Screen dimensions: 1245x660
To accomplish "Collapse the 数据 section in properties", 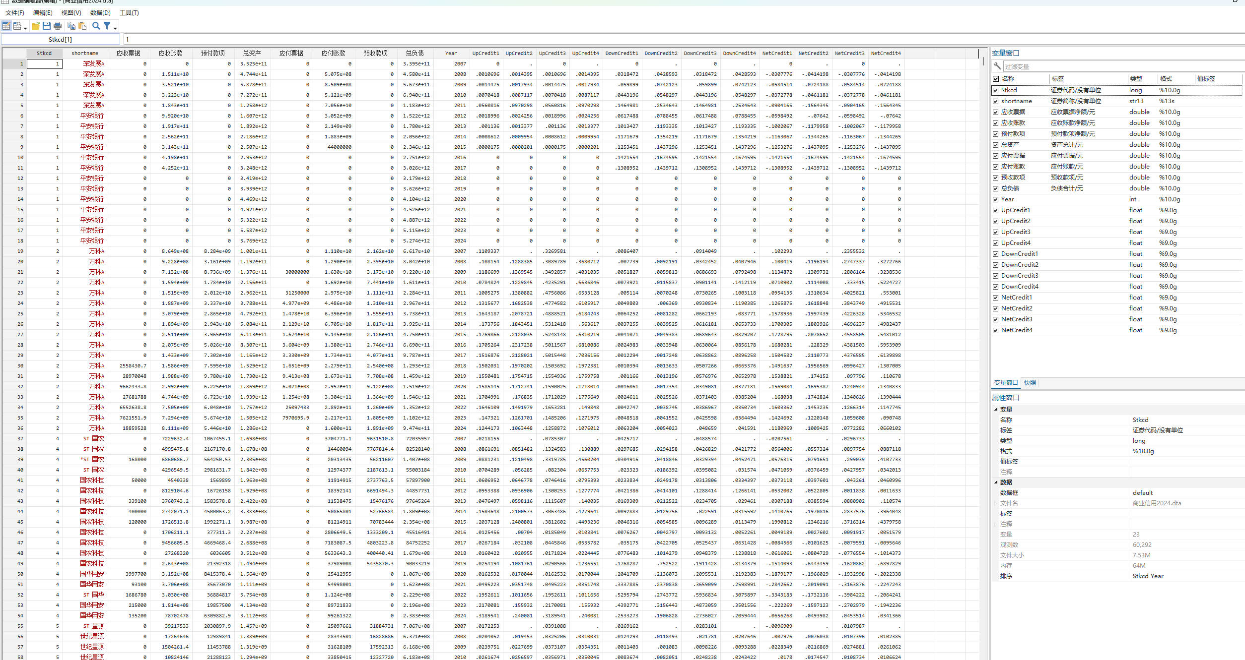I will pos(996,482).
